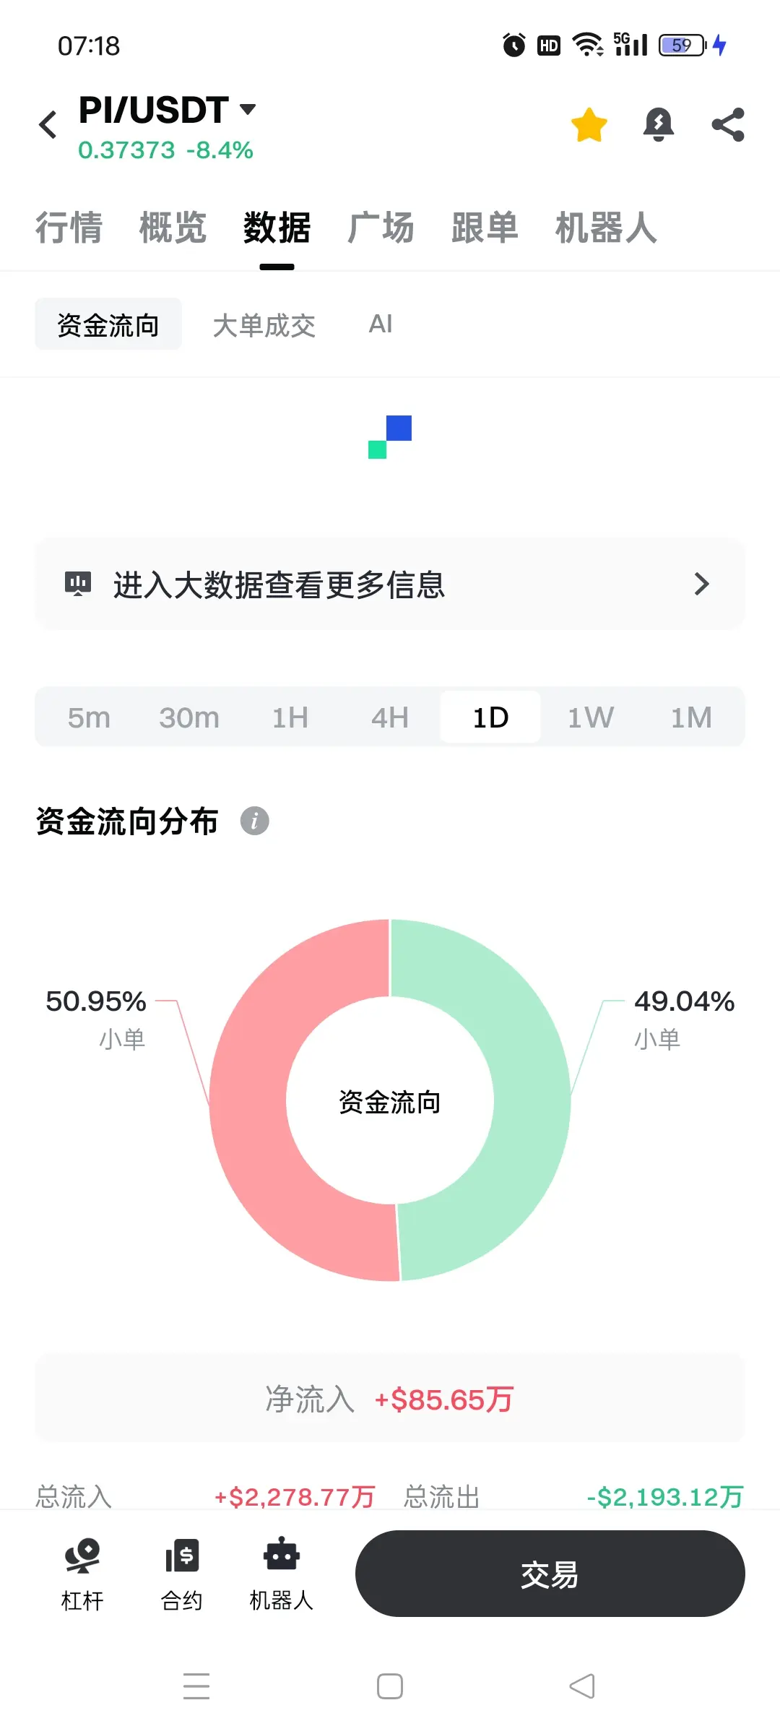Select the 大单成交 sub-tab

[x=264, y=325]
